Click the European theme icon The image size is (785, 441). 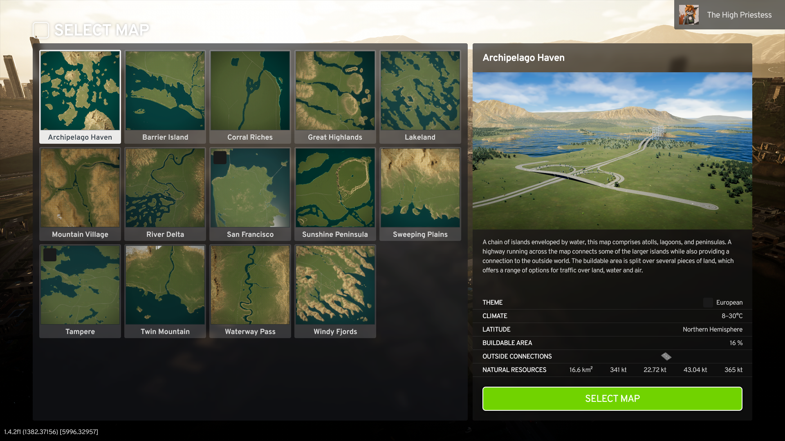point(708,303)
